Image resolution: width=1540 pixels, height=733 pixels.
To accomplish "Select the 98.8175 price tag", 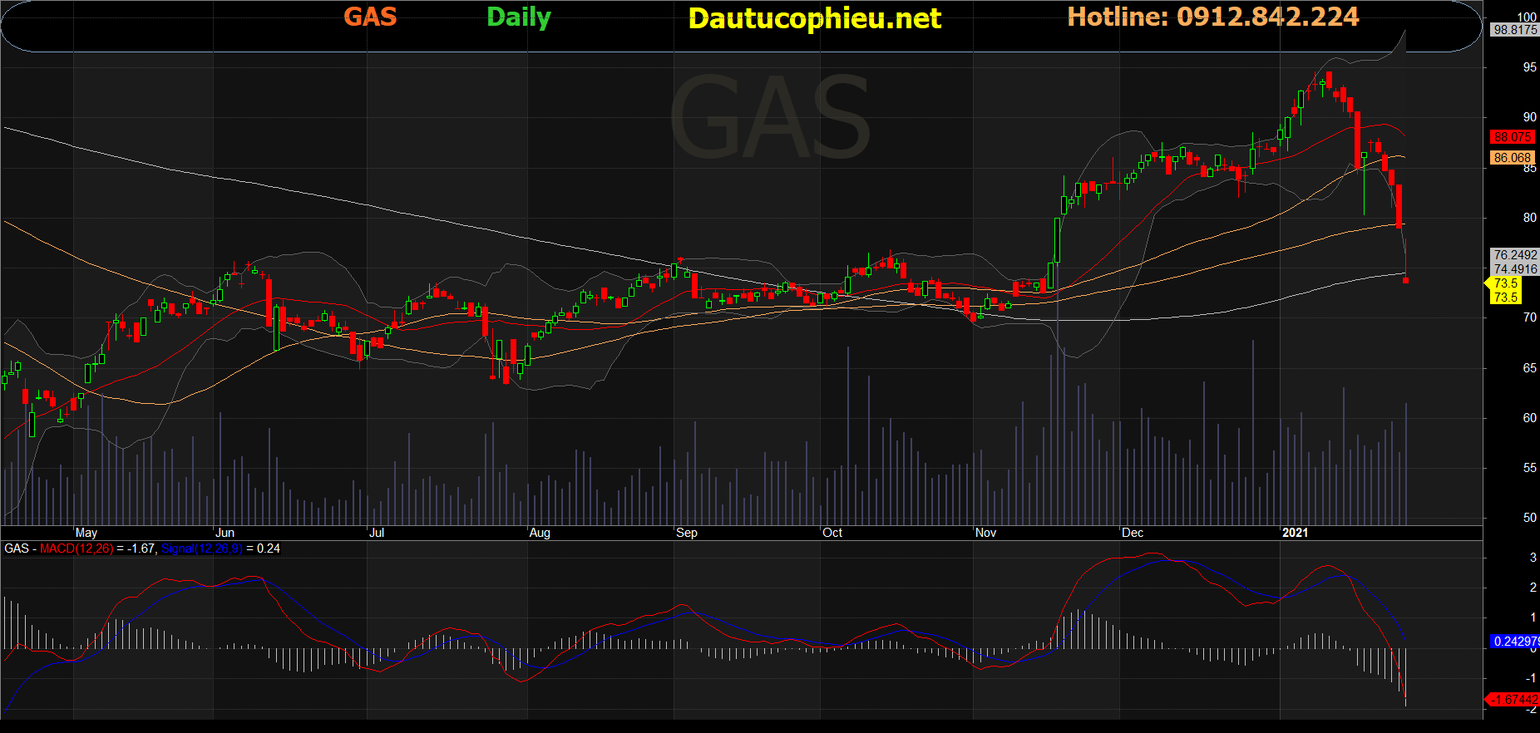I will pyautogui.click(x=1515, y=30).
